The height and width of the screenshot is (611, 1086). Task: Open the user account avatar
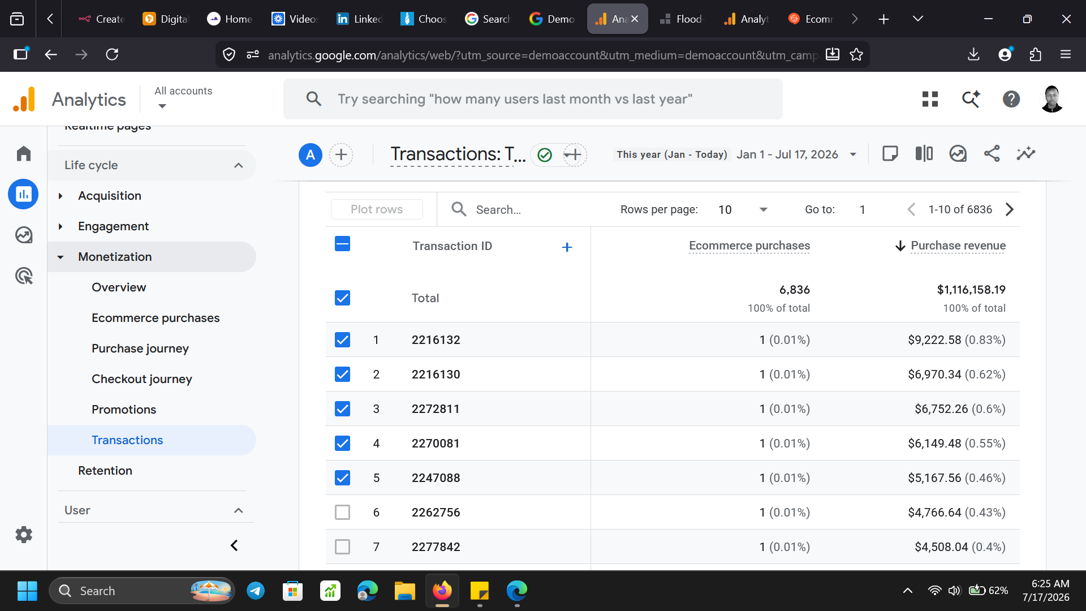(1052, 99)
